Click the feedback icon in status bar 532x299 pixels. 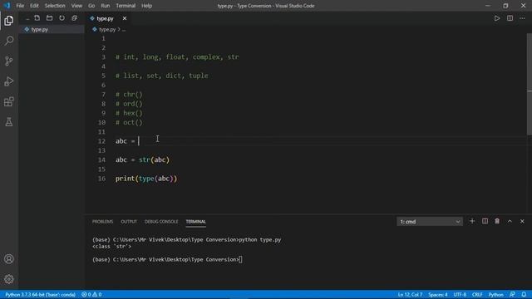point(512,295)
